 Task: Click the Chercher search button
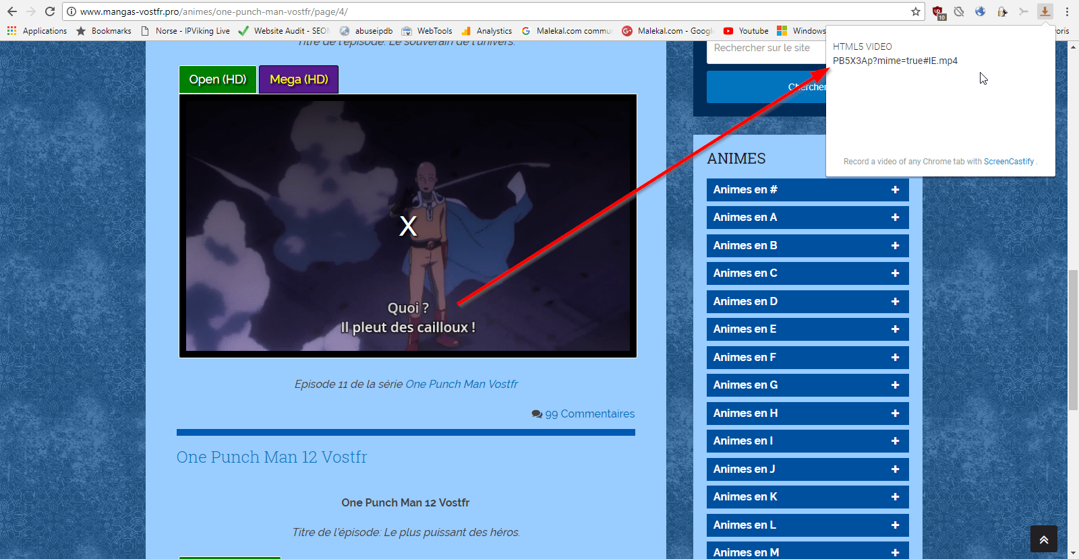pyautogui.click(x=767, y=87)
